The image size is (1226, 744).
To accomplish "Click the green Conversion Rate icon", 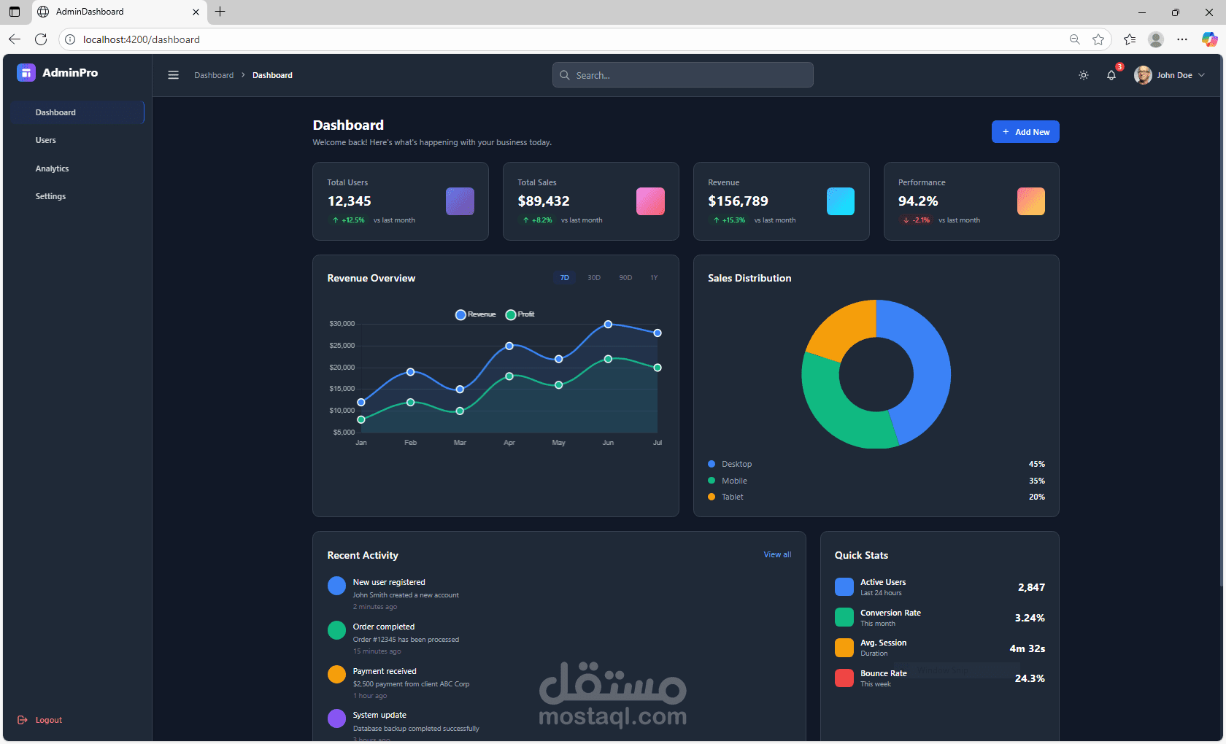I will [x=844, y=617].
